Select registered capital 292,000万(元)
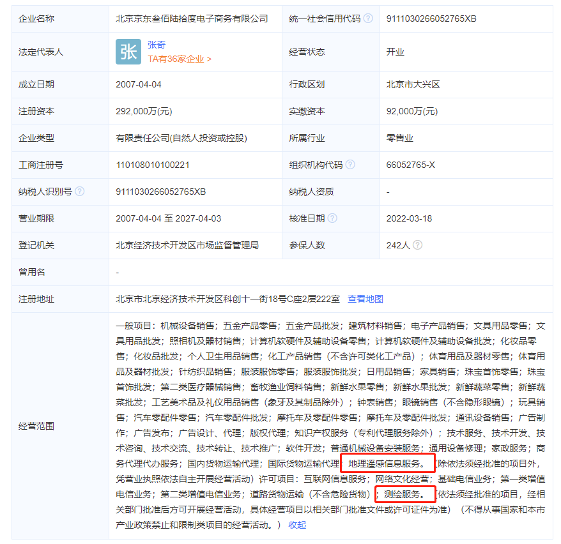 [x=144, y=111]
